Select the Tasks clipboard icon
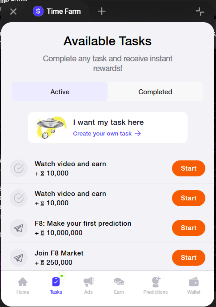Image resolution: width=216 pixels, height=307 pixels. coord(56,282)
